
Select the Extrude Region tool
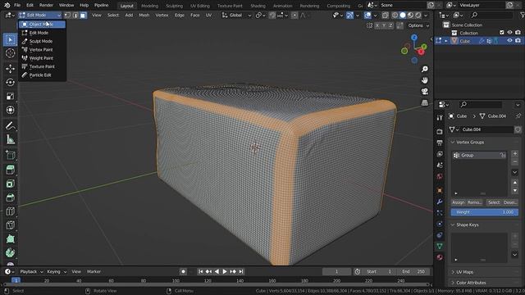10,170
